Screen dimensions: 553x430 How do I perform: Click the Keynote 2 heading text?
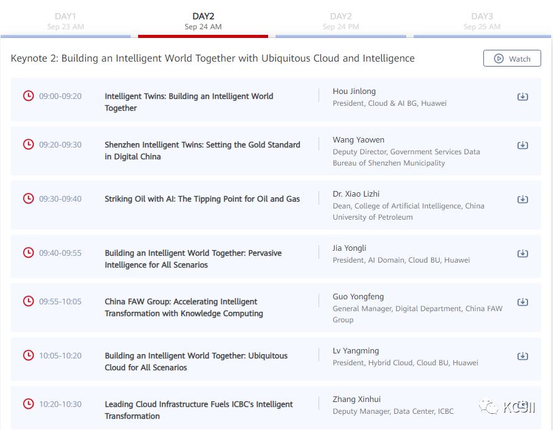pos(213,58)
